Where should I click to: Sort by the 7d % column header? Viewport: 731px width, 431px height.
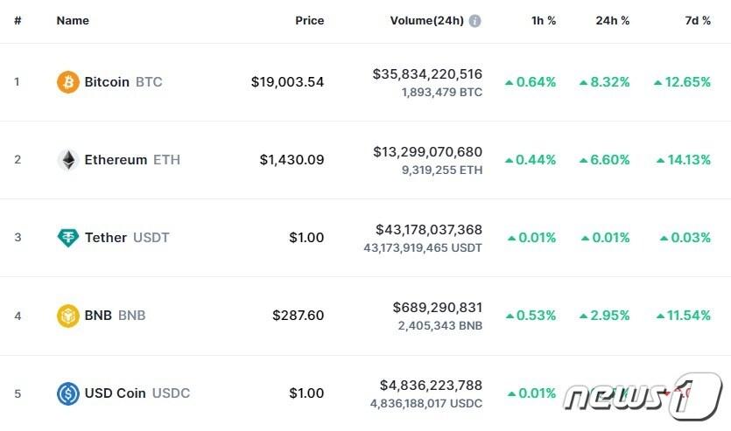click(x=698, y=21)
